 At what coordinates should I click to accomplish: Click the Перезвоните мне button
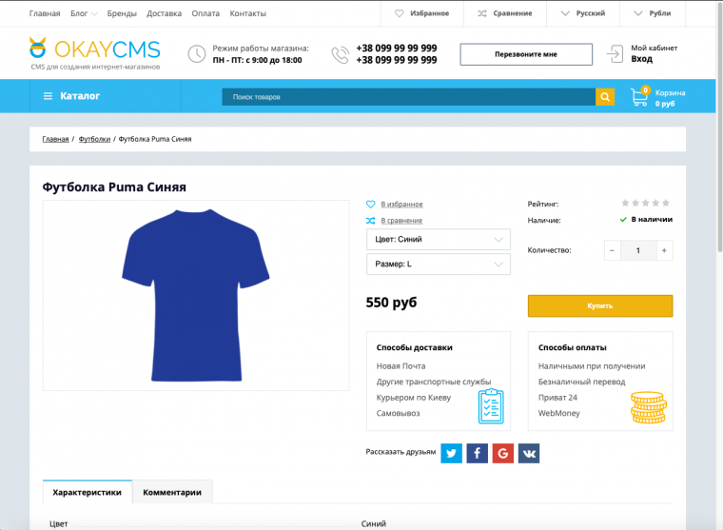pyautogui.click(x=526, y=54)
